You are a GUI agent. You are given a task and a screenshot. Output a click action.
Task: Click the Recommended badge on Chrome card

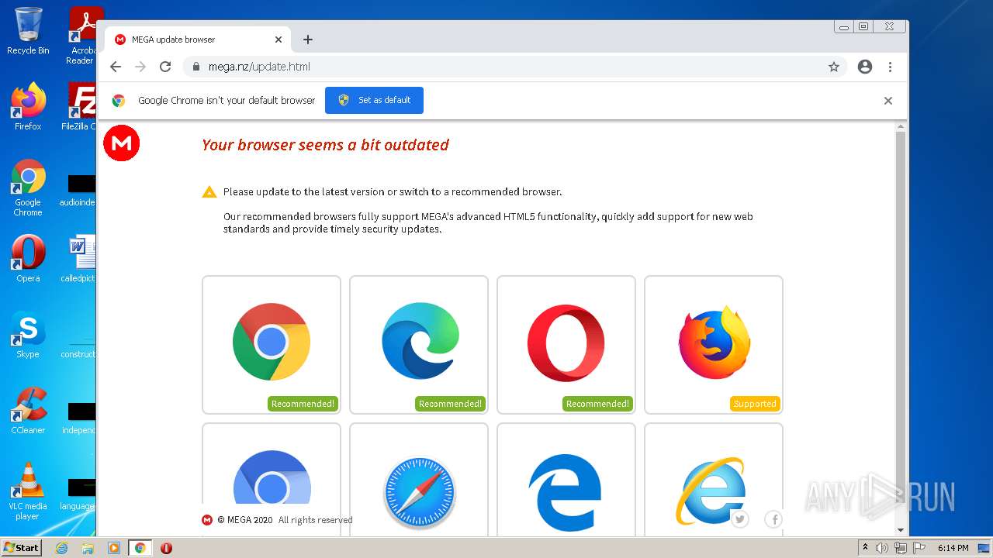click(x=303, y=404)
